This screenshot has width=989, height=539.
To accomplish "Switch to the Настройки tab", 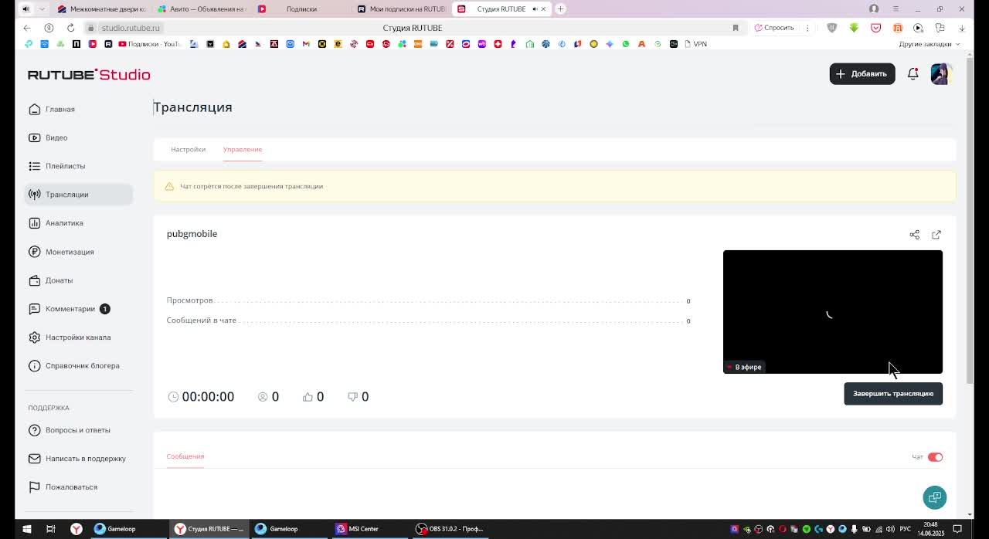I will 188,149.
